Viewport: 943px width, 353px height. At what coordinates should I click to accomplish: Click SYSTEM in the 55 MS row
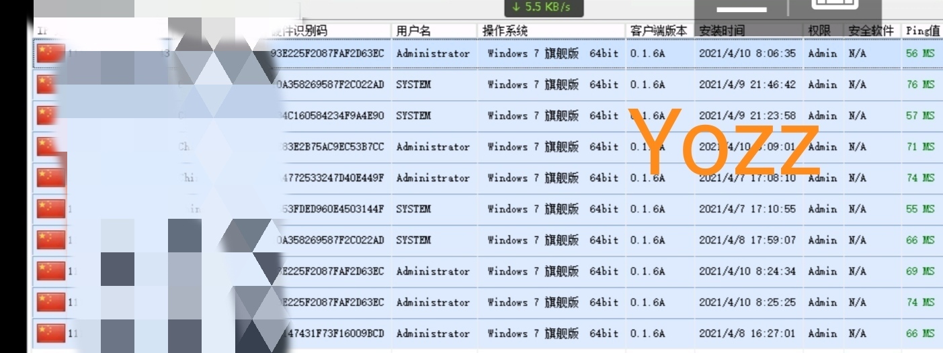[413, 209]
